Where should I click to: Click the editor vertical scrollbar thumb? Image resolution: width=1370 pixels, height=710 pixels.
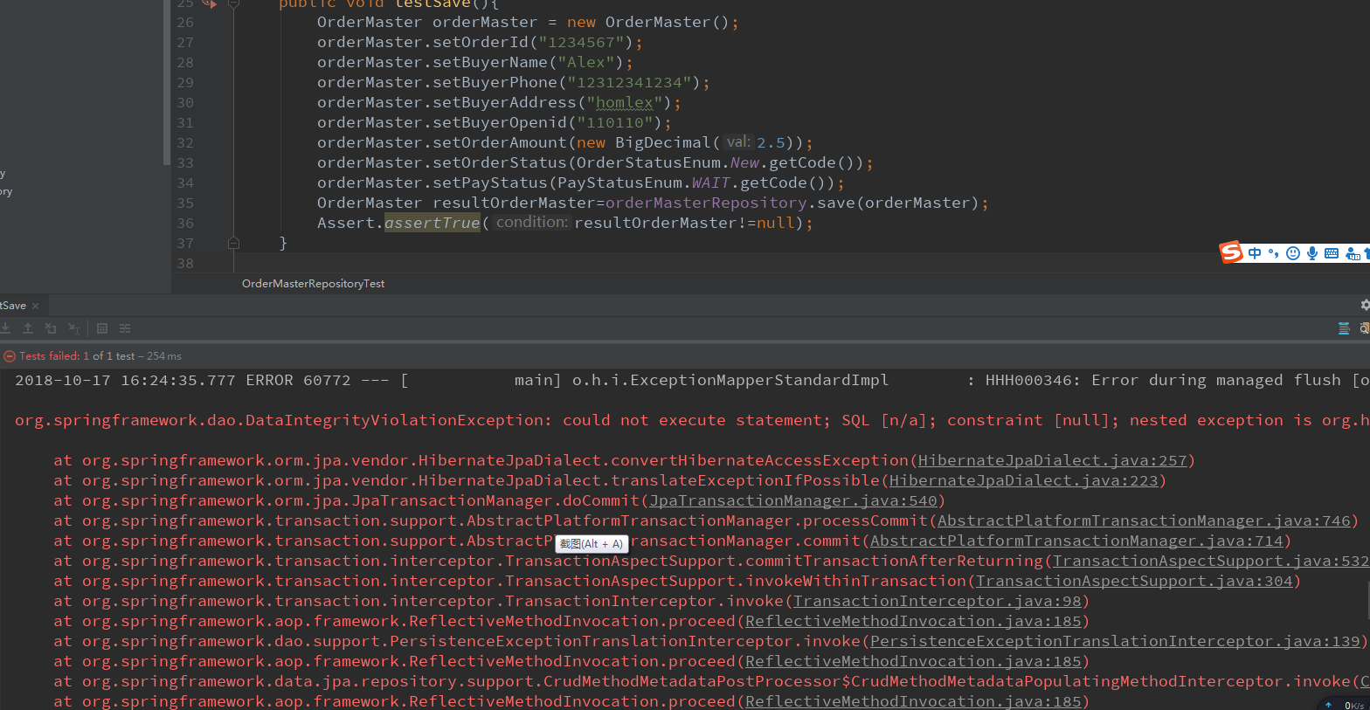tap(166, 82)
